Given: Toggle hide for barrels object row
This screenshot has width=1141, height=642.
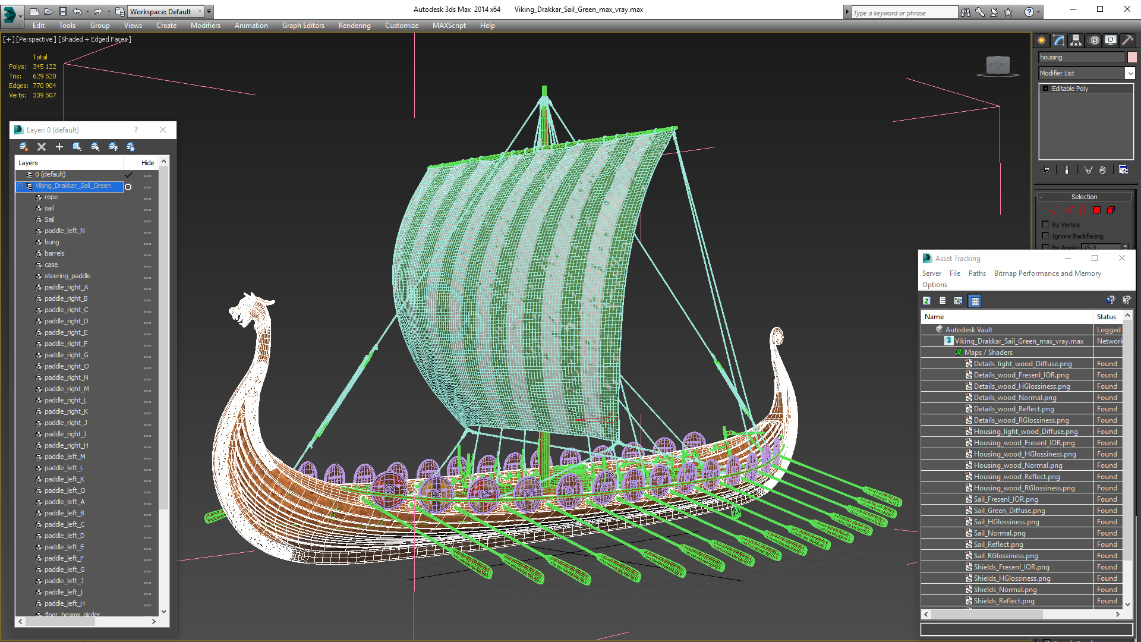Looking at the screenshot, I should tap(147, 254).
